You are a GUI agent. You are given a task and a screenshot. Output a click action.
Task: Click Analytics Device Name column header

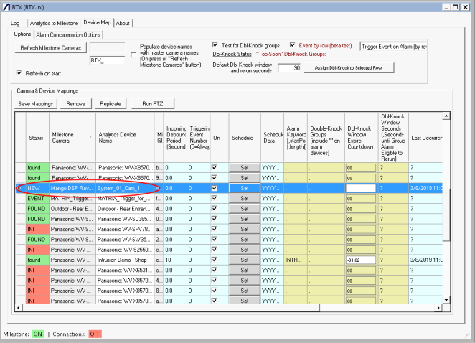pos(125,138)
